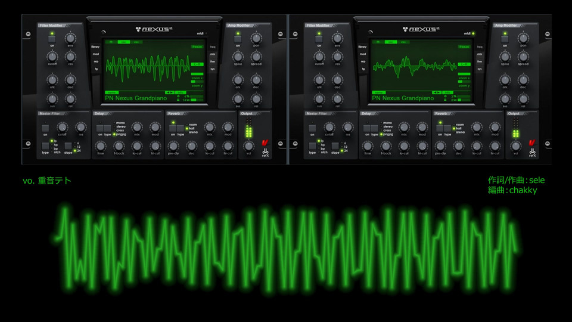Screen dimensions: 572x322
Task: Click preset prev/next arrows on right unit display
Action: (x=436, y=93)
